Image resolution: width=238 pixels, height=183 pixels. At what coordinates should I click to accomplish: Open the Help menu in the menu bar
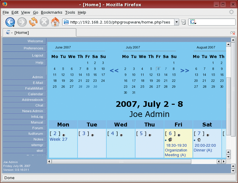click(82, 12)
